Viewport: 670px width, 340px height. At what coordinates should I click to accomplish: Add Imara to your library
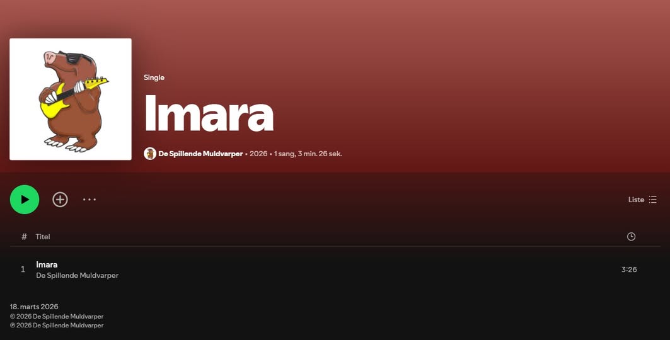click(x=61, y=199)
